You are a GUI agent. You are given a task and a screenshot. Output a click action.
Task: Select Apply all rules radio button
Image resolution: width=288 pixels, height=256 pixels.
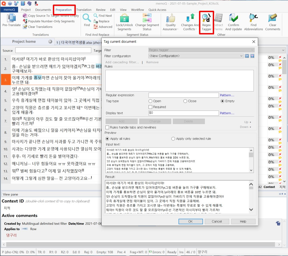point(107,138)
